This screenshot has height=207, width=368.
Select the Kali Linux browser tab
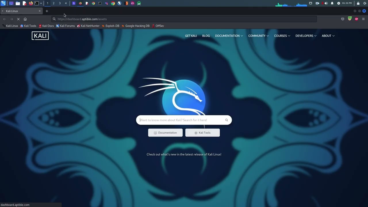(x=21, y=11)
